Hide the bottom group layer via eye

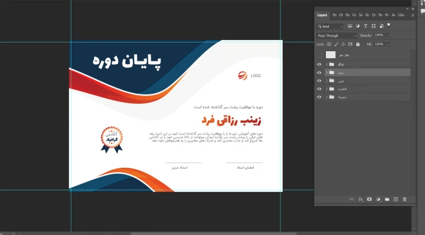pyautogui.click(x=319, y=97)
